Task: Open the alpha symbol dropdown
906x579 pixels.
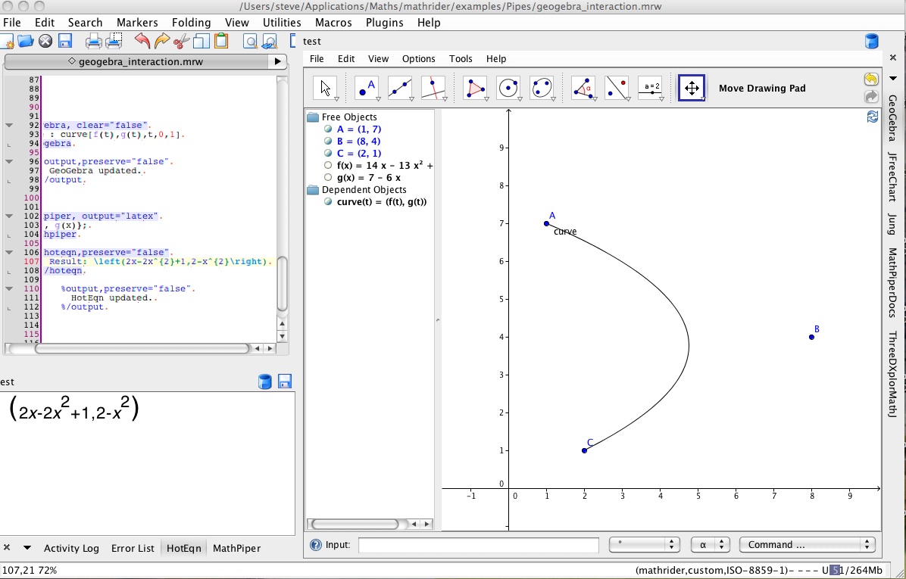Action: 710,545
